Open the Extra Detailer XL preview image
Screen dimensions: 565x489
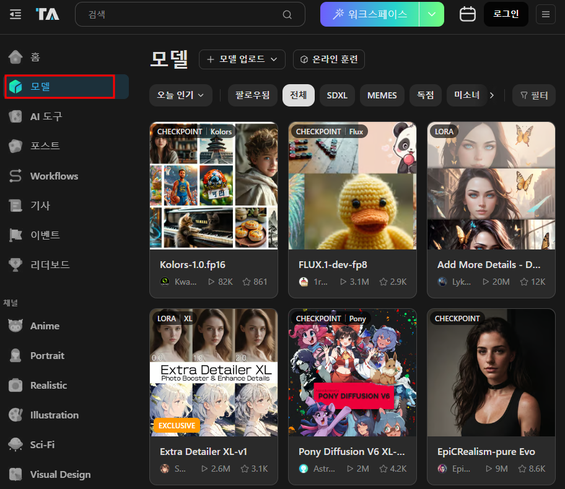point(214,373)
